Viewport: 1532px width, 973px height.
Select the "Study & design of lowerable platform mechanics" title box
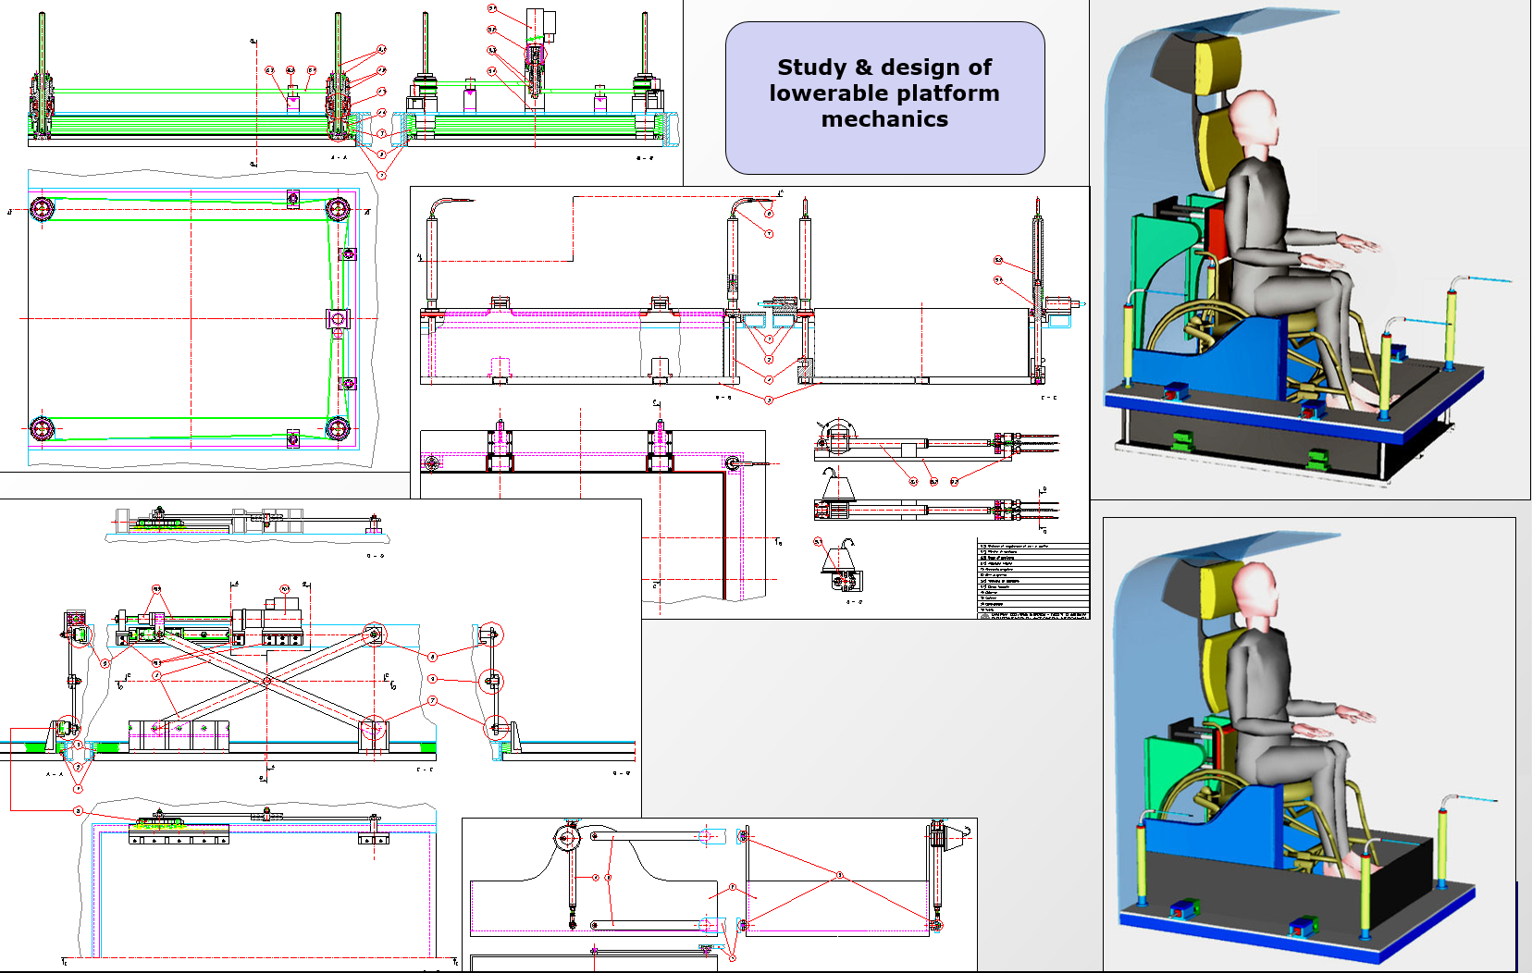pyautogui.click(x=885, y=98)
